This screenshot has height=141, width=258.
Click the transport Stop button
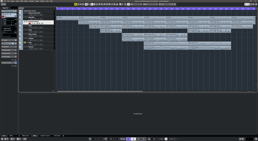tap(133, 139)
